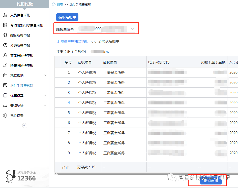Open 非居民所得申报 using its icon
This screenshot has width=238, height=188.
click(6, 55)
